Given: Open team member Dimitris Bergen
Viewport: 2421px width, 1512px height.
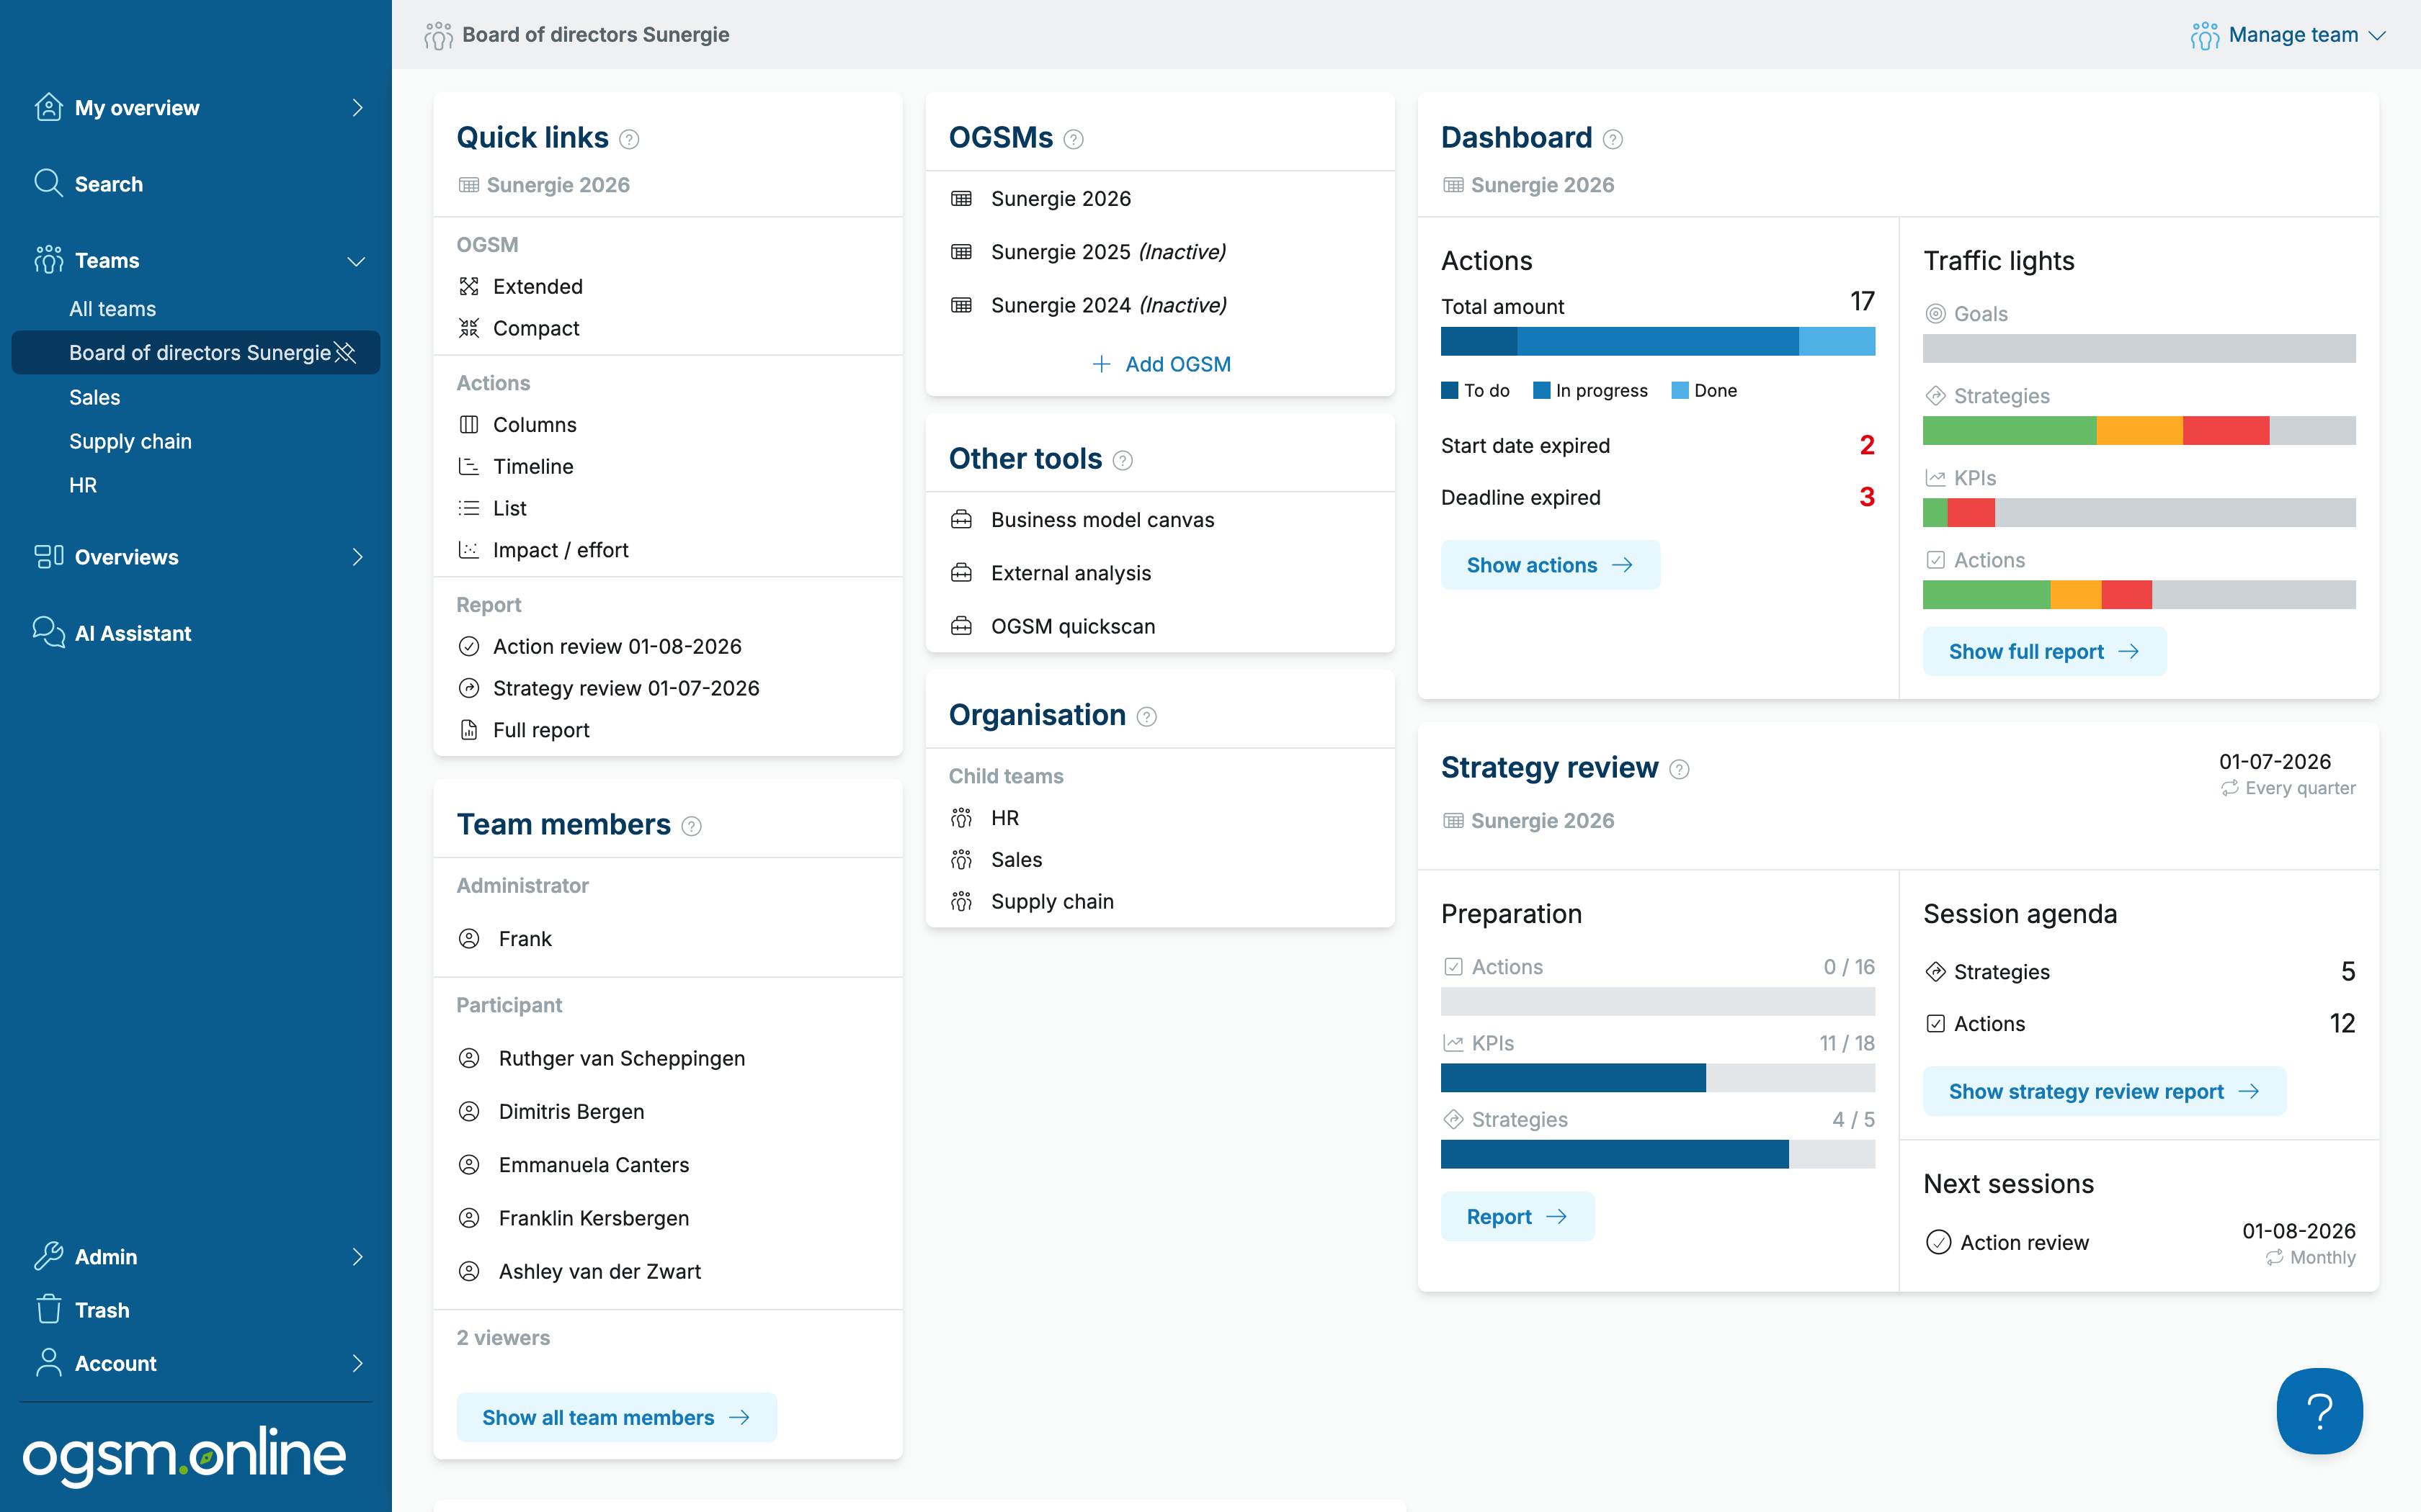Looking at the screenshot, I should 571,1111.
